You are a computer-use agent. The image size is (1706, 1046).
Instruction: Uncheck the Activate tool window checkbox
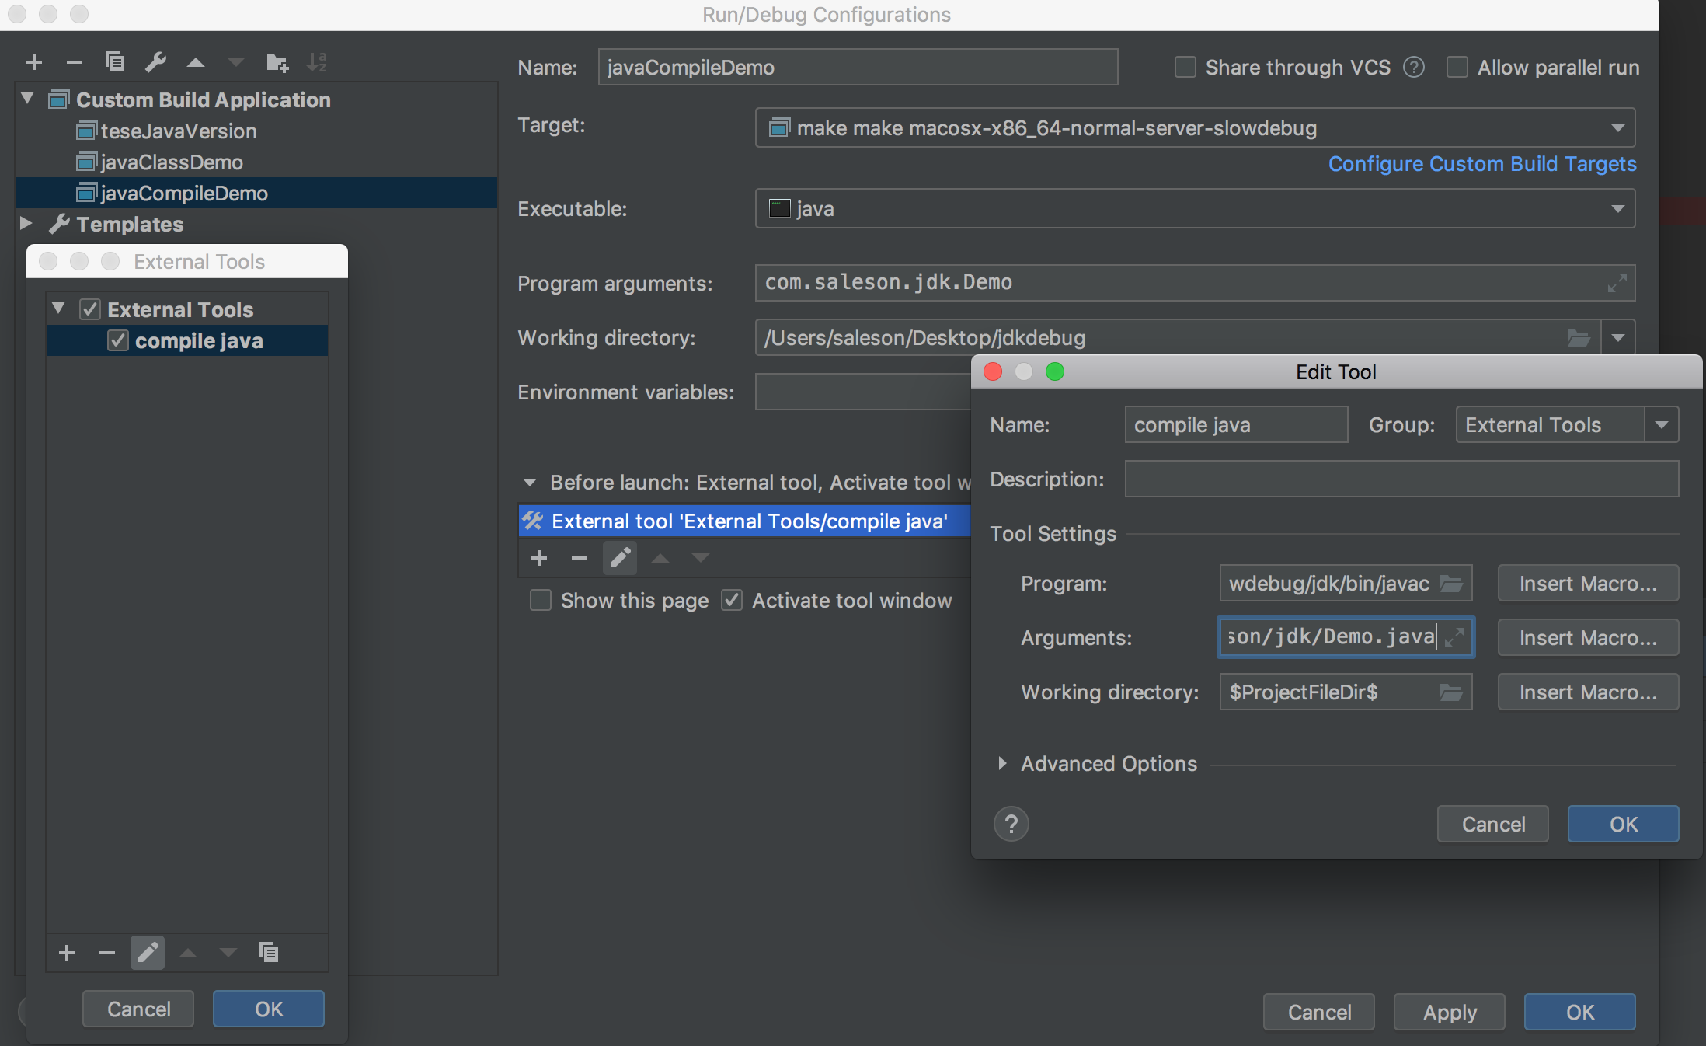click(732, 601)
